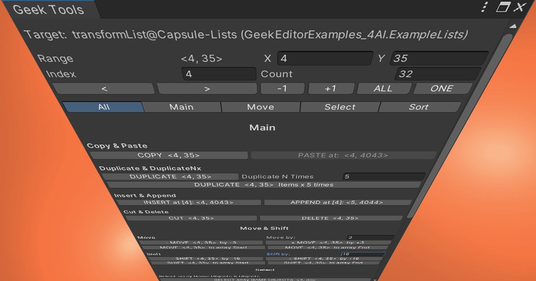Viewport: 536px width, 281px height.
Task: Click MOVE <4, 35> to array Start
Action: (x=203, y=247)
